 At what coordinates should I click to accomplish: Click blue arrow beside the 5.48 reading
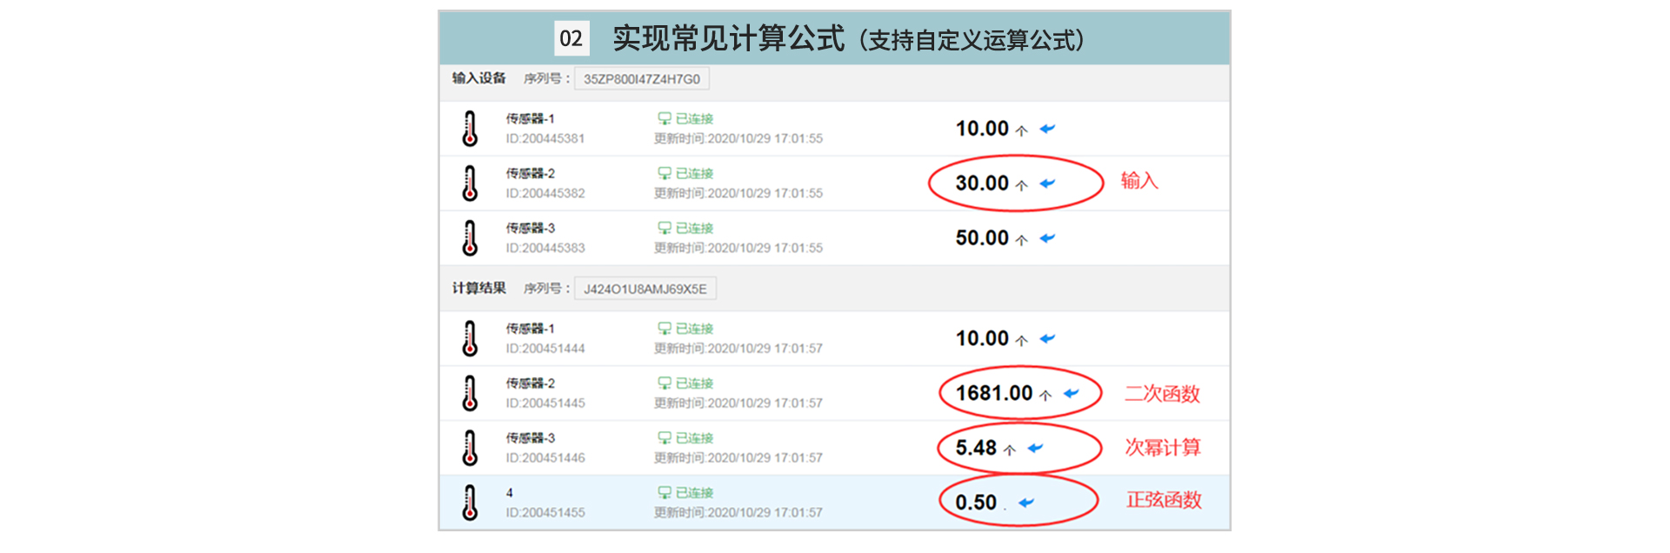pyautogui.click(x=1035, y=449)
